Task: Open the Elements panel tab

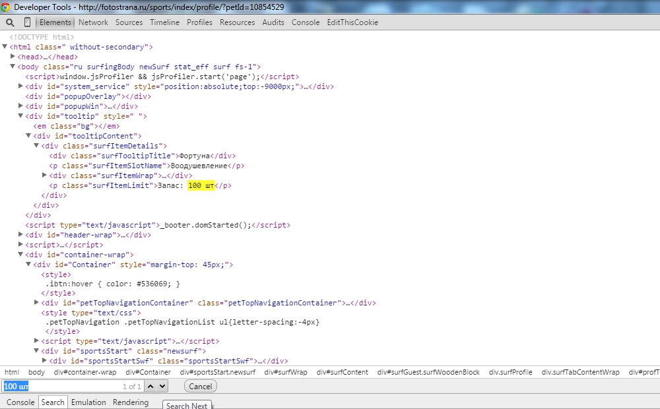Action: 55,22
